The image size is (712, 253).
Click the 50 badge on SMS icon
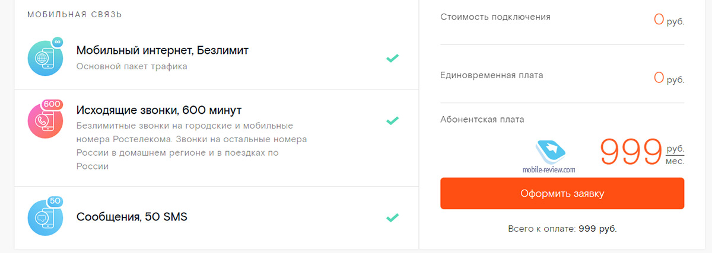pyautogui.click(x=55, y=201)
